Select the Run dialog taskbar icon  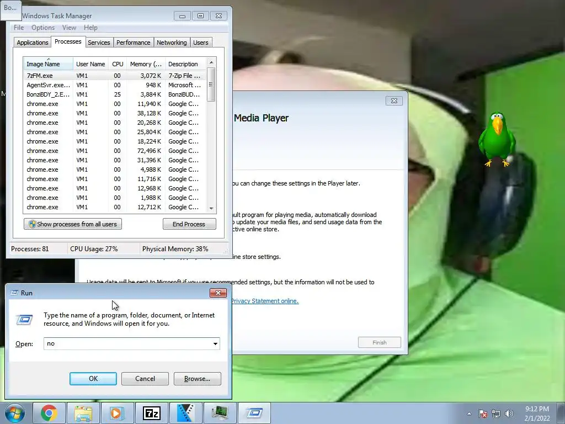(254, 413)
